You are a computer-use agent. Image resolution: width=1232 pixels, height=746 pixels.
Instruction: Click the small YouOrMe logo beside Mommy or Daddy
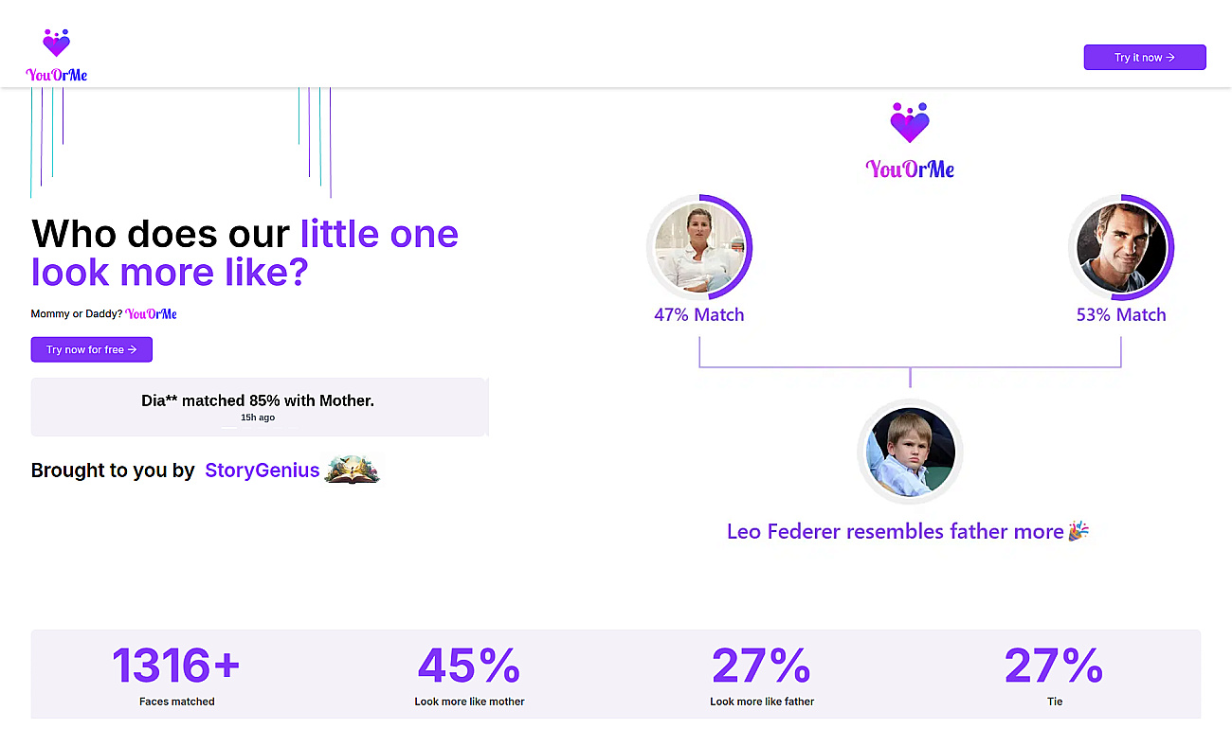[152, 313]
